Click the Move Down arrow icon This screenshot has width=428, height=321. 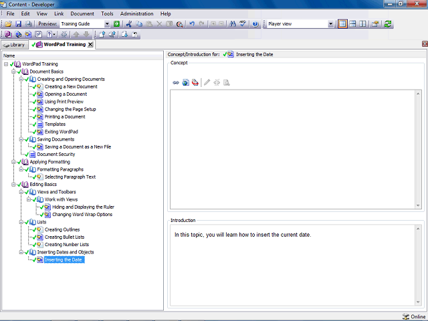86,34
